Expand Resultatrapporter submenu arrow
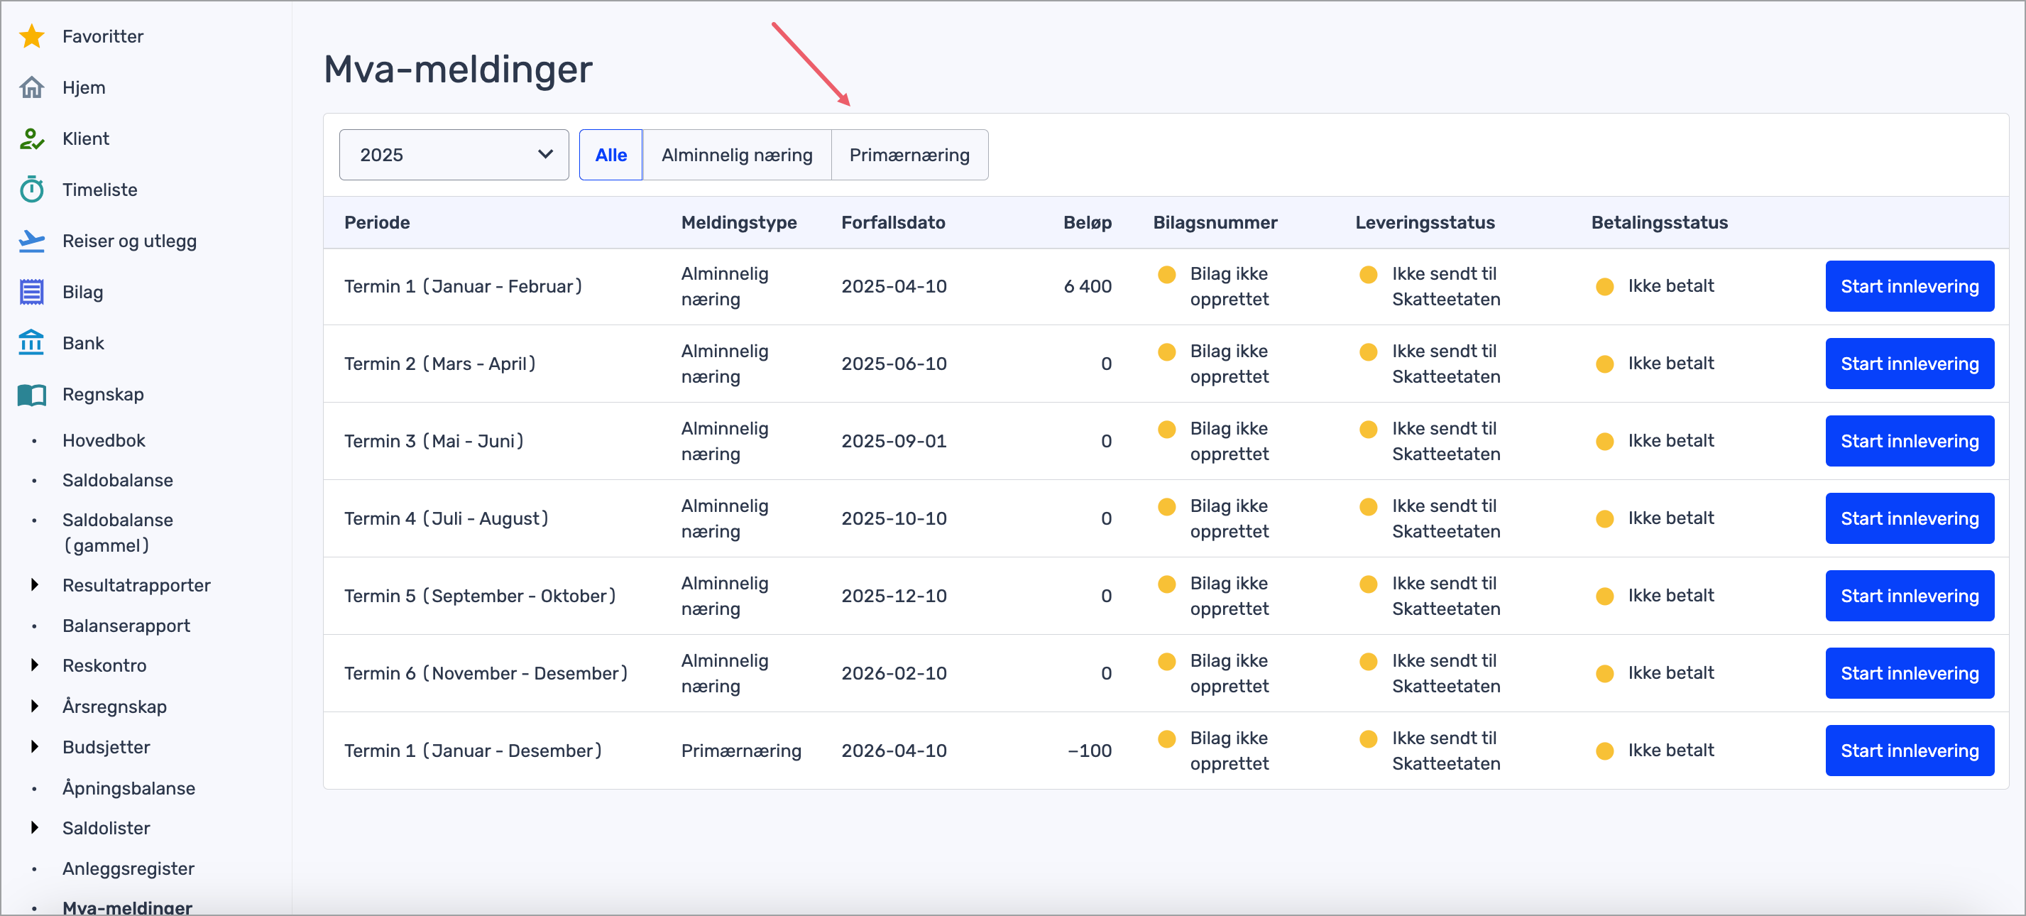The height and width of the screenshot is (916, 2026). coord(35,584)
